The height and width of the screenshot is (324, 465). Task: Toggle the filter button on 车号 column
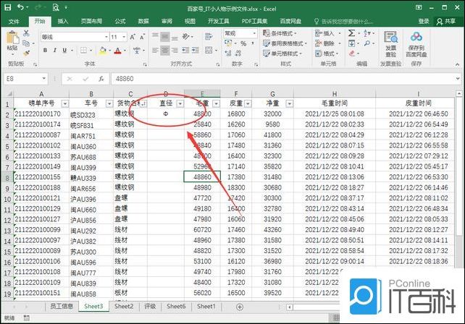pyautogui.click(x=109, y=103)
